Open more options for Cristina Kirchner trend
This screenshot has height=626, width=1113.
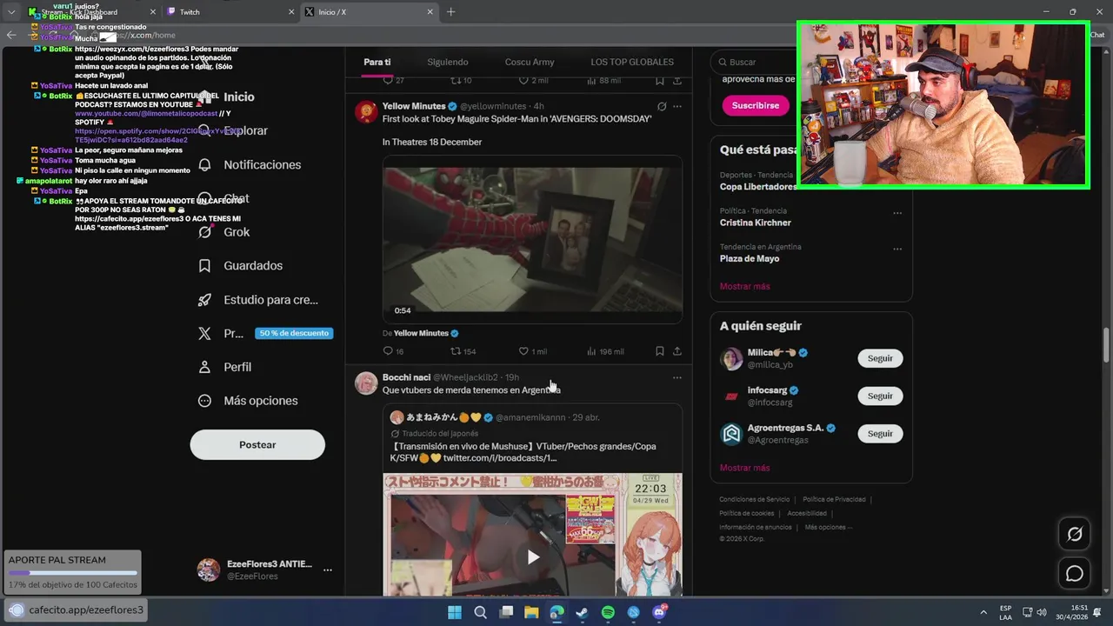pos(897,213)
